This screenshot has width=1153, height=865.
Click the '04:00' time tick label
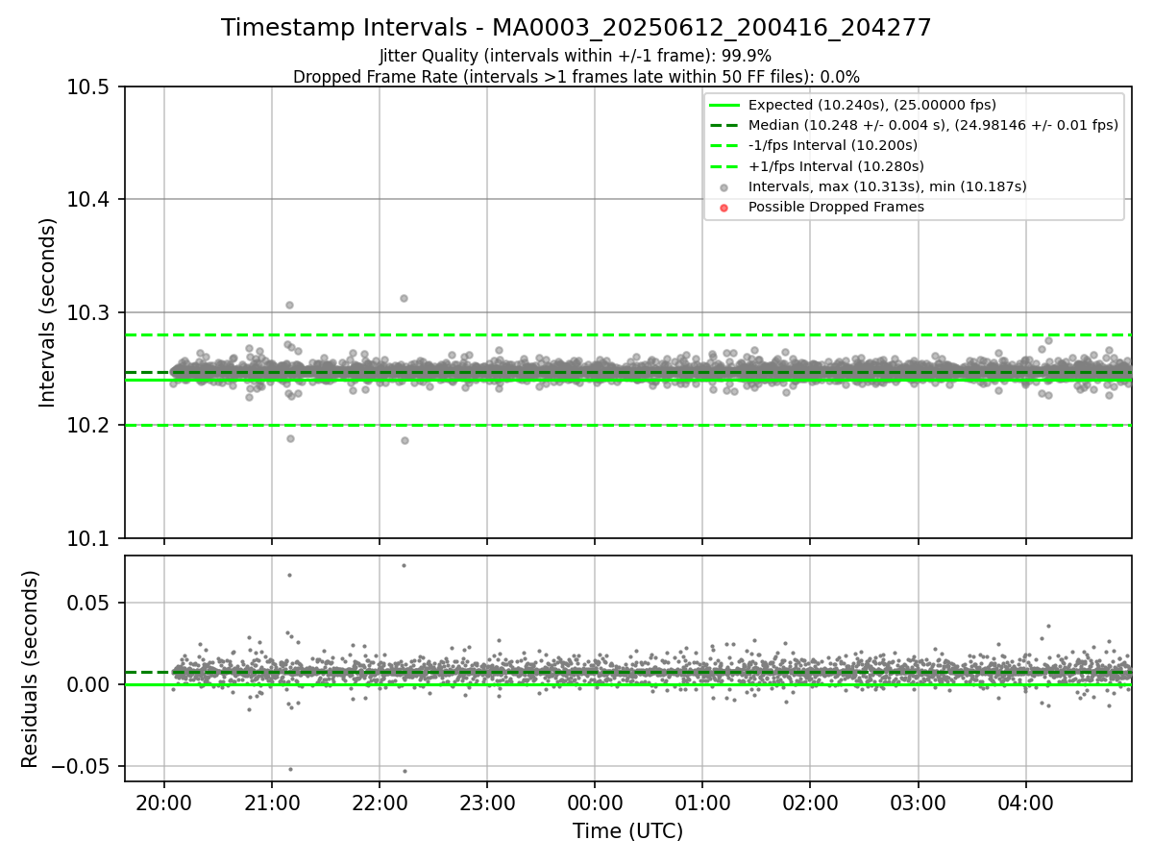[x=1025, y=803]
